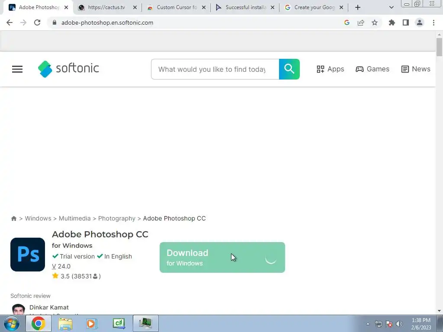Click the Trial version label

[77, 256]
